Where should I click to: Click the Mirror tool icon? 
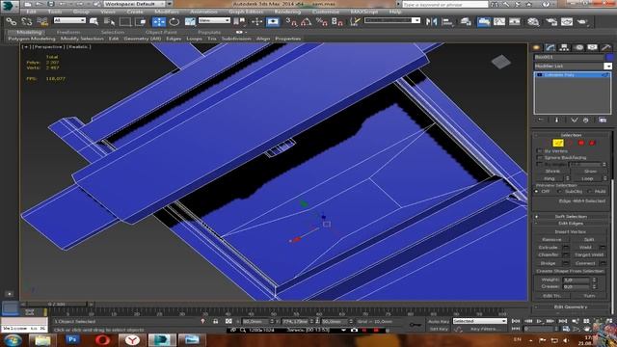[x=432, y=21]
